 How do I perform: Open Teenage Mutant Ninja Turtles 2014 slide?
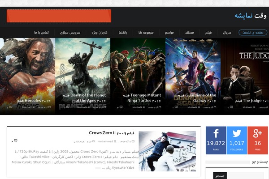pos(138,76)
